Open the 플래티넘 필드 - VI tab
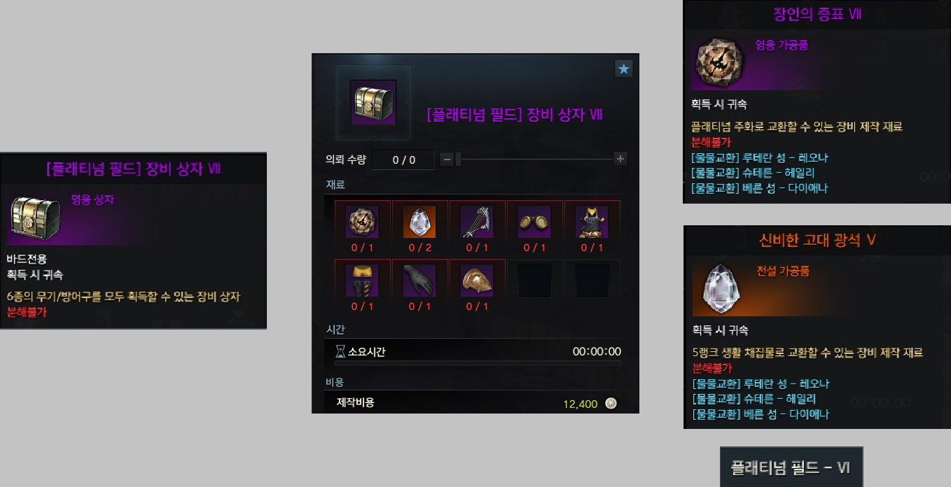This screenshot has height=487, width=951. 791,467
